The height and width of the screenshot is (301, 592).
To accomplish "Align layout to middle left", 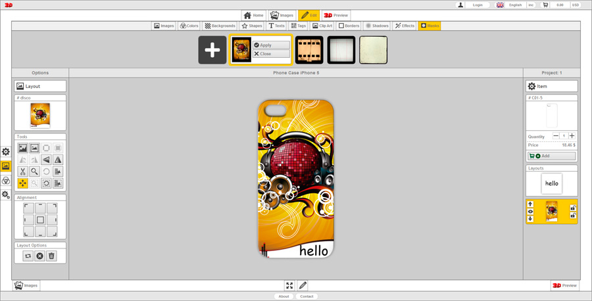I will [29, 220].
